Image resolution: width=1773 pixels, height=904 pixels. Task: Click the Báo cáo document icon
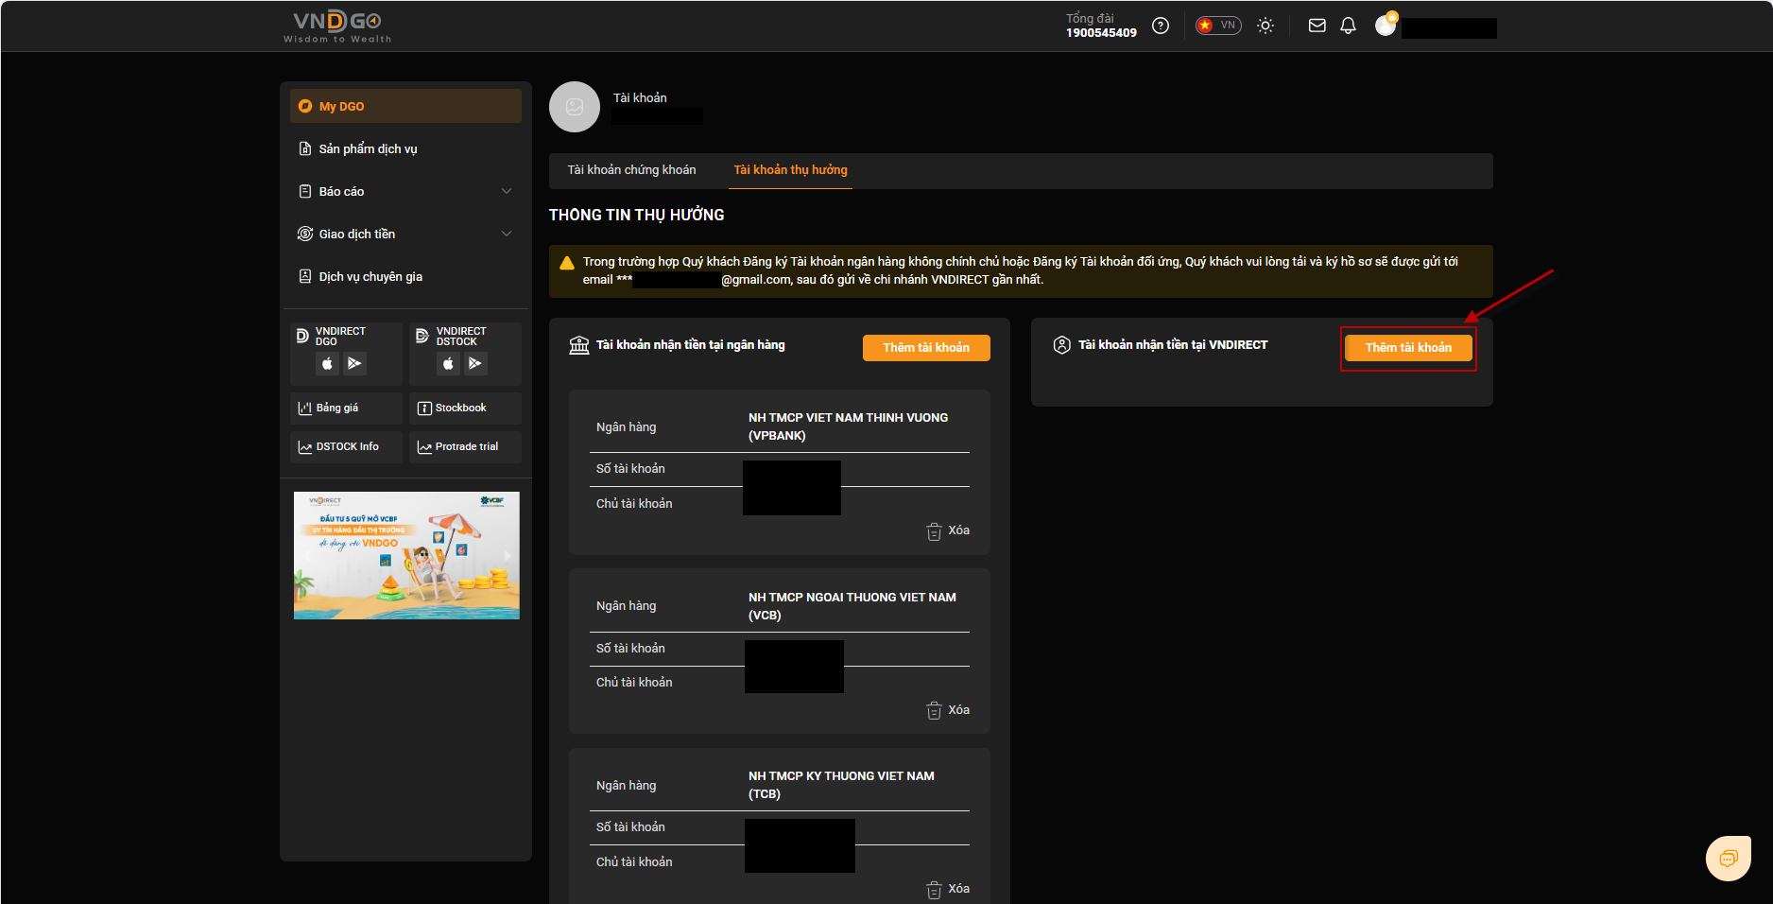pos(305,191)
